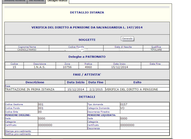
Task: Click the CAGNOLI/MARIO name cell
Action: (27, 50)
